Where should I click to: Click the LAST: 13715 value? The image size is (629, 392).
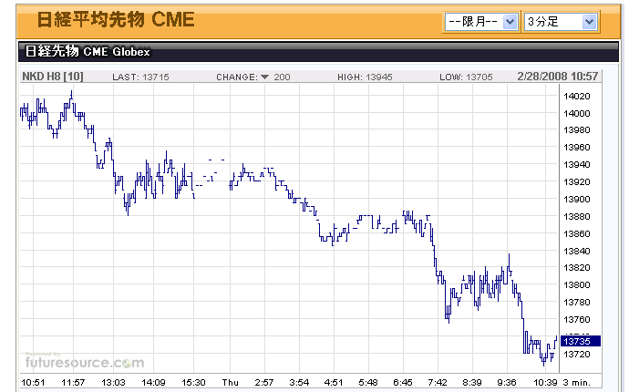click(x=140, y=77)
